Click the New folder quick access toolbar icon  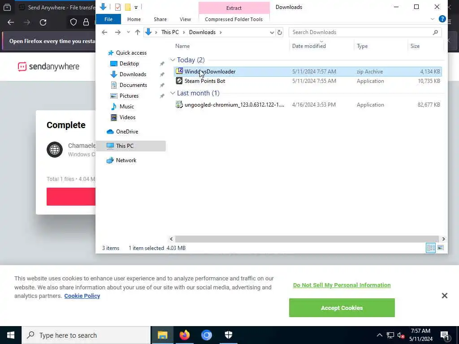(x=128, y=7)
